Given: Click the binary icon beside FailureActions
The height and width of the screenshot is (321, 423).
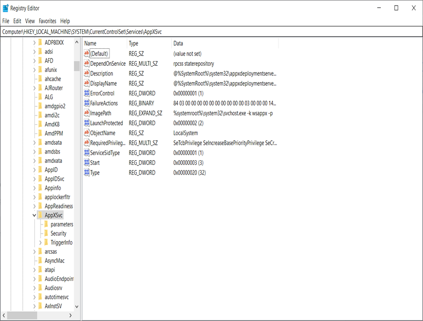Looking at the screenshot, I should pos(86,103).
